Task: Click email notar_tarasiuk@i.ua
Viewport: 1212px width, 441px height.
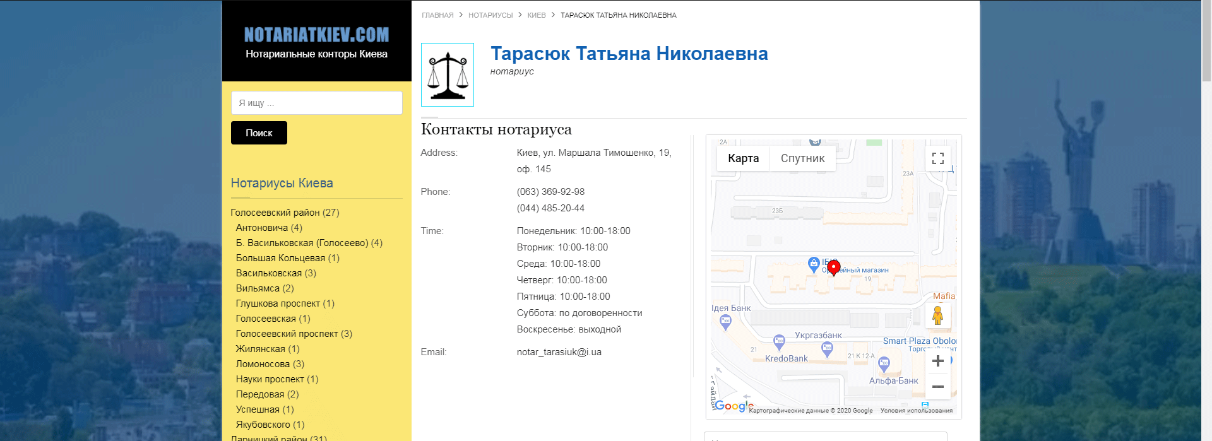Action: tap(559, 352)
